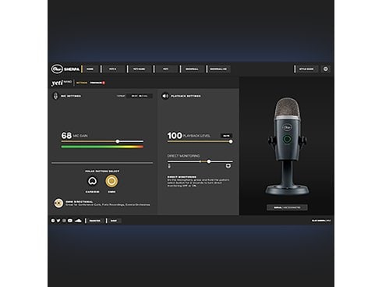Switch to the Home tab
The height and width of the screenshot is (287, 382).
90,69
